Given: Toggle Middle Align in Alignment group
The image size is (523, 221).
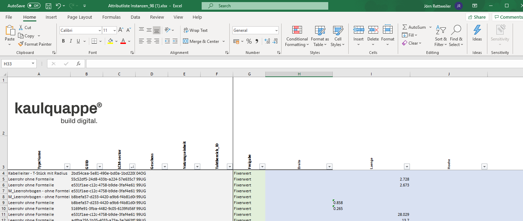Looking at the screenshot, I should coord(149,30).
